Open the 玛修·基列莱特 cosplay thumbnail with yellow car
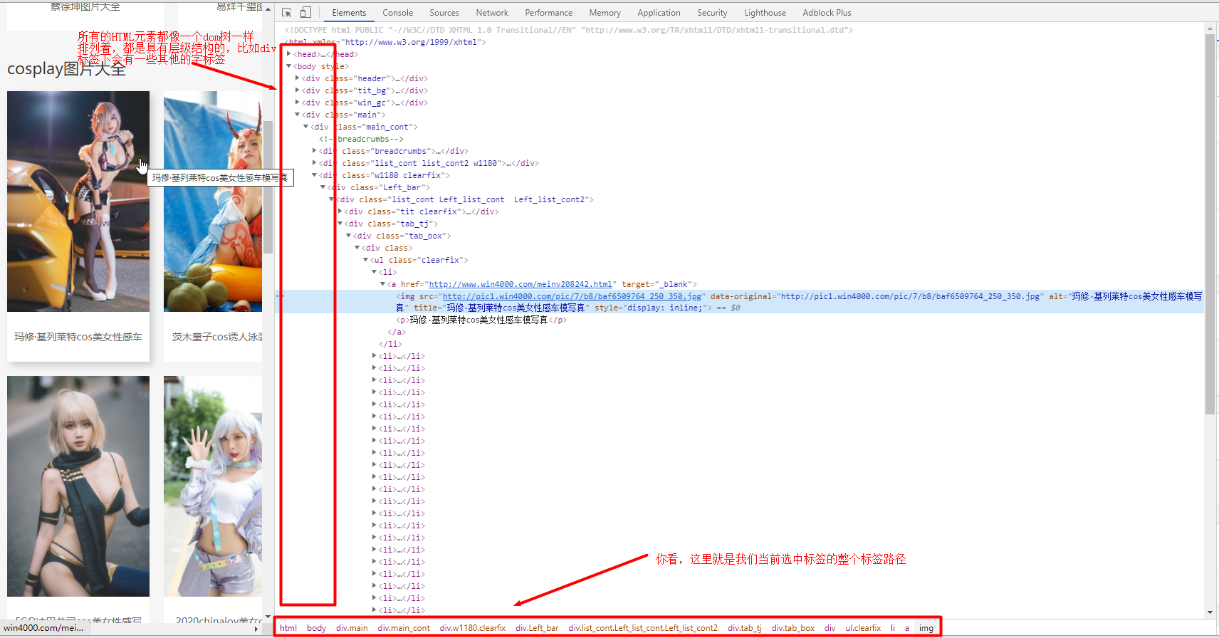This screenshot has height=638, width=1219. coord(78,202)
